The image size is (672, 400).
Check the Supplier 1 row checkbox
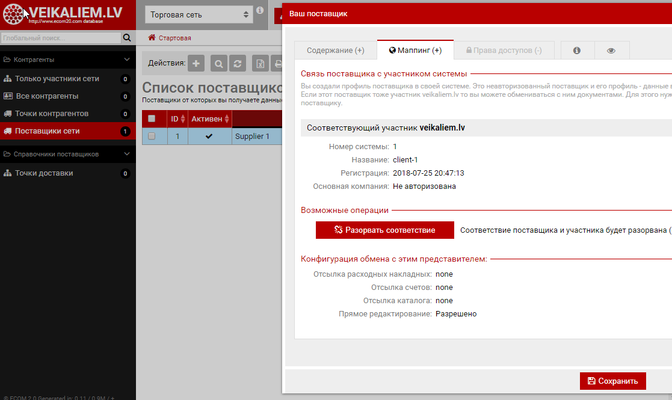tap(152, 136)
